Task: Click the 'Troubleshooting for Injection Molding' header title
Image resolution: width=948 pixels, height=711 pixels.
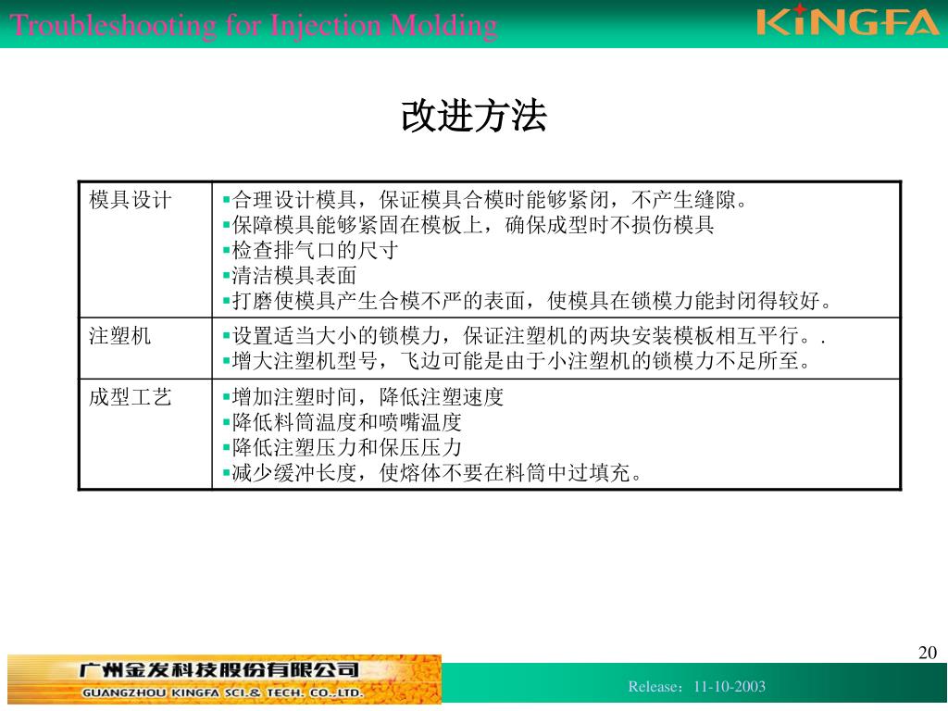Action: [254, 26]
